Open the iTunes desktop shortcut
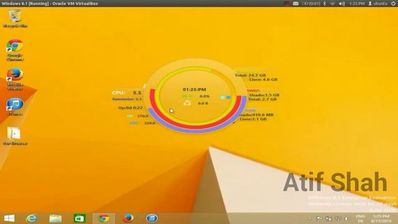This screenshot has height=224, width=398. click(x=15, y=106)
